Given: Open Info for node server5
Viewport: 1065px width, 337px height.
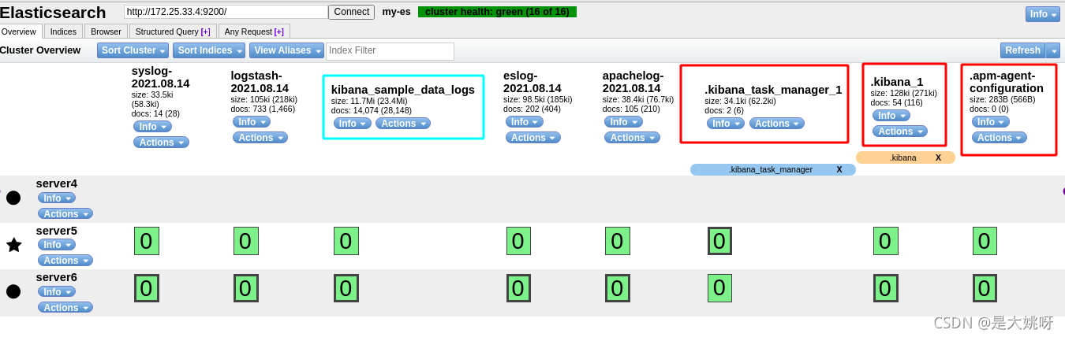Looking at the screenshot, I should (x=57, y=245).
